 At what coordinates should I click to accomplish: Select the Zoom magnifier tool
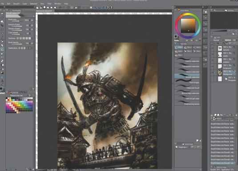click(x=2, y=14)
